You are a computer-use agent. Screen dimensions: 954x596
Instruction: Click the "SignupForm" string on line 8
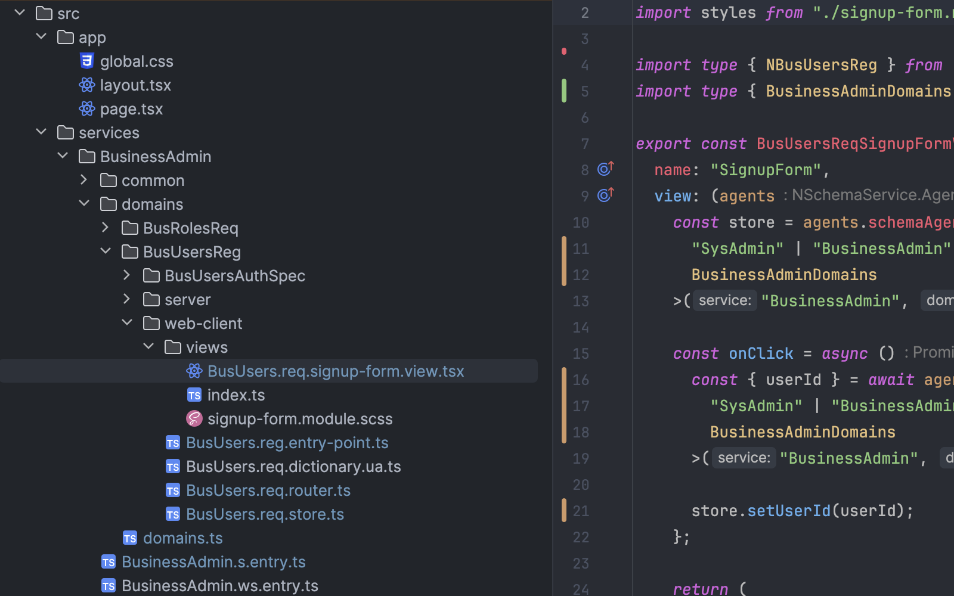(766, 170)
